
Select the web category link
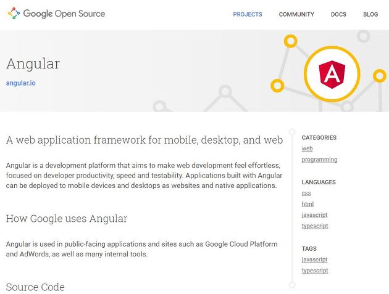click(307, 149)
